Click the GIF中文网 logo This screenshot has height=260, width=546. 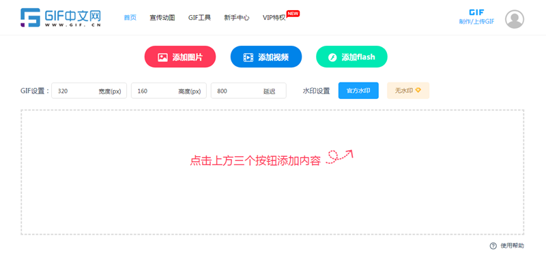pos(61,18)
